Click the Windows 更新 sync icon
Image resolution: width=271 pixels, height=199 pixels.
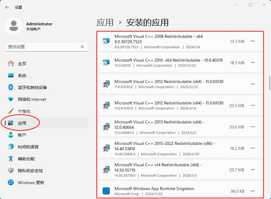pos(11,182)
